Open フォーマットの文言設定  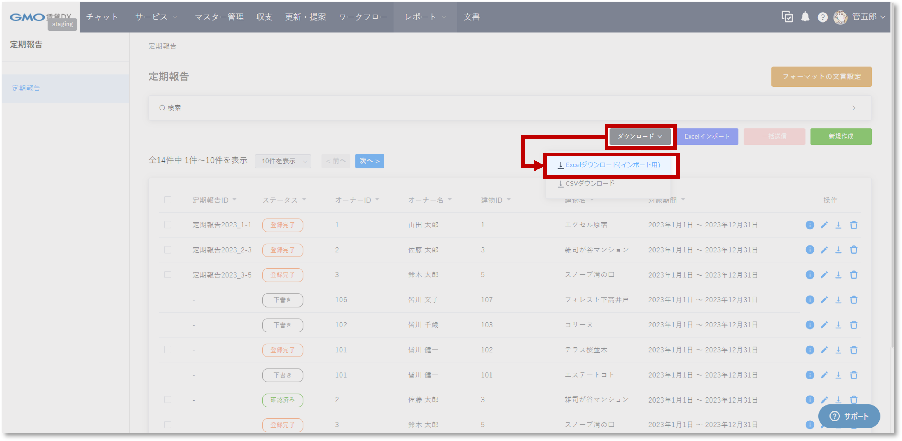pos(821,77)
